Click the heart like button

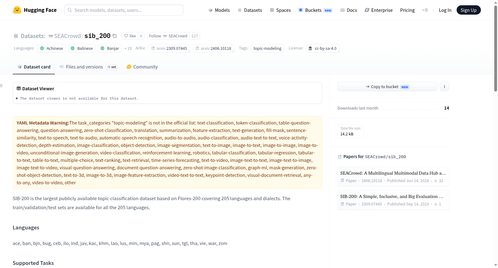[130, 36]
